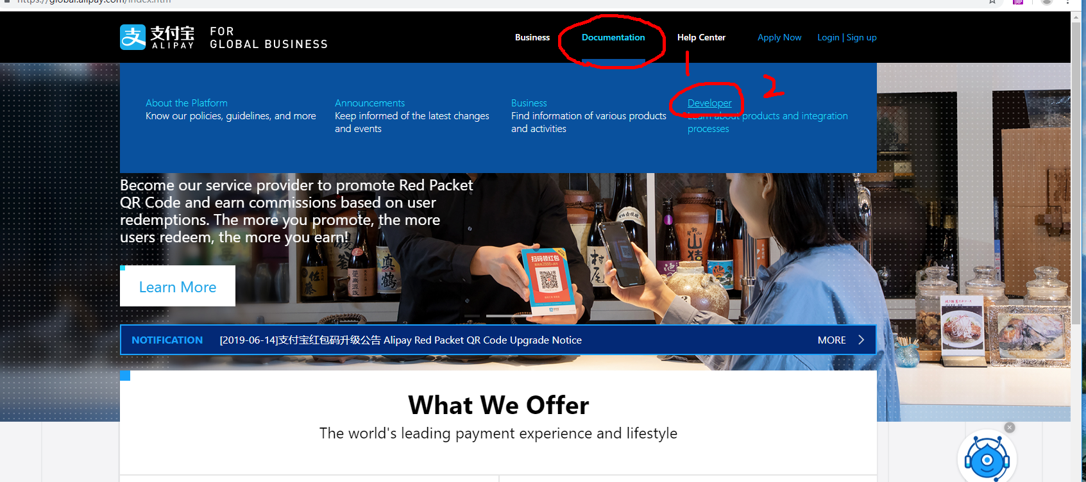1086x482 pixels.
Task: Switch to the first carousel slide indicator
Action: pos(472,316)
